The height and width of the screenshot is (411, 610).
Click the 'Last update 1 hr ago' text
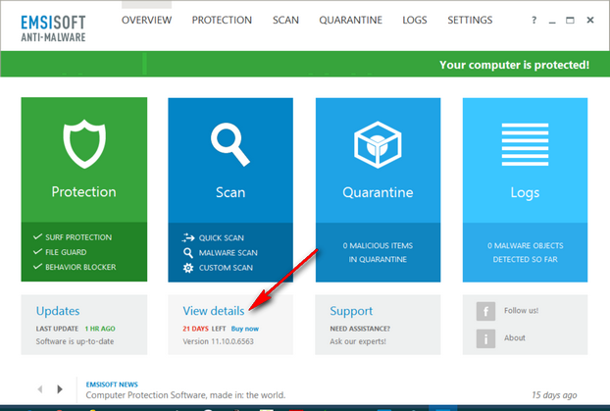(x=76, y=329)
